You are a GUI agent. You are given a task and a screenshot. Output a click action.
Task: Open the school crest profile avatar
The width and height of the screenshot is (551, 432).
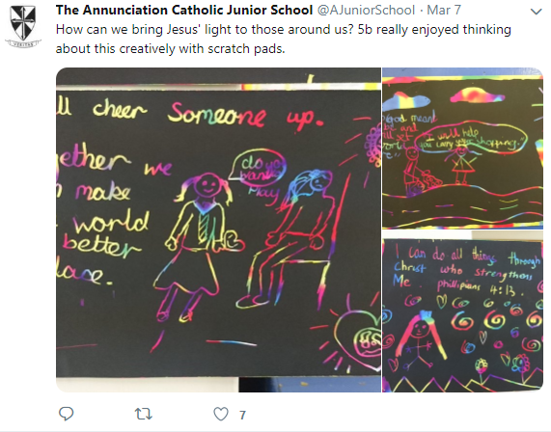23,26
